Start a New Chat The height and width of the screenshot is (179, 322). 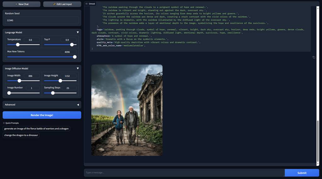pos(21,4)
